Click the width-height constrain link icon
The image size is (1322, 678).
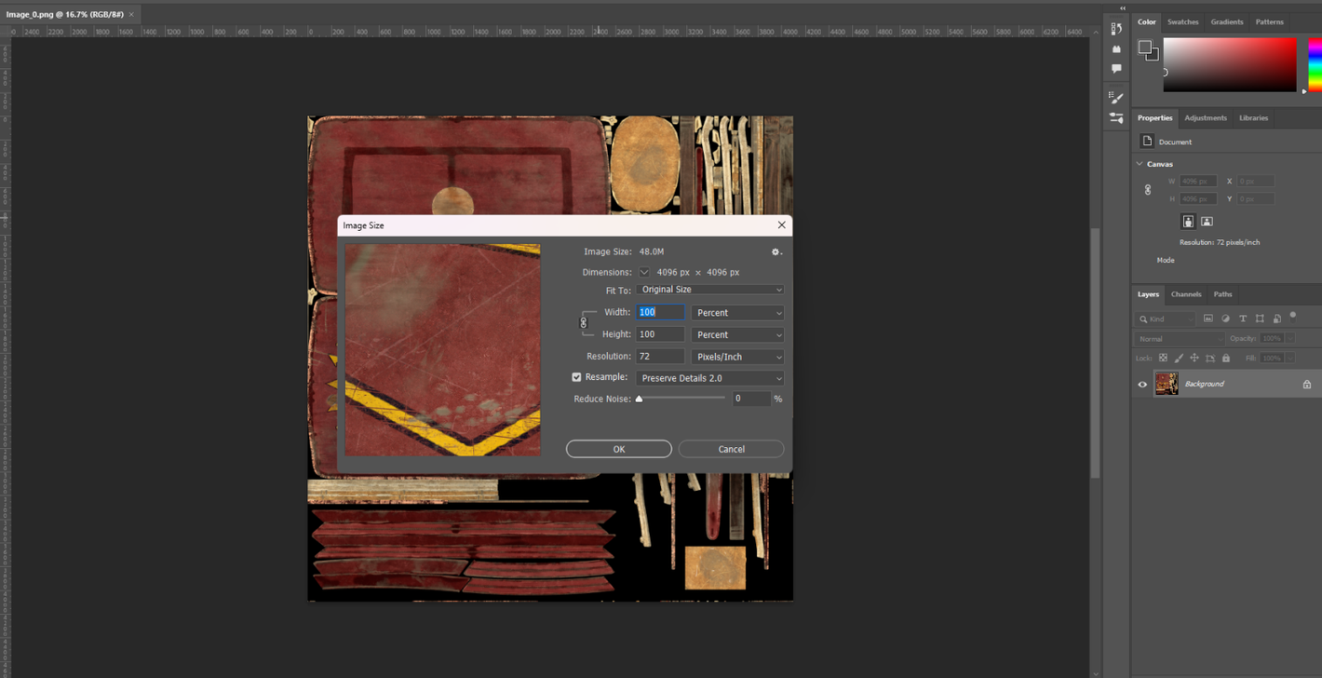tap(584, 323)
